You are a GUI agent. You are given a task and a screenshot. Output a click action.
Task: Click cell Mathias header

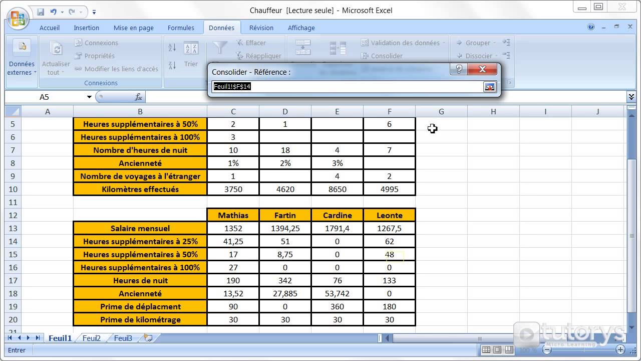click(x=233, y=215)
